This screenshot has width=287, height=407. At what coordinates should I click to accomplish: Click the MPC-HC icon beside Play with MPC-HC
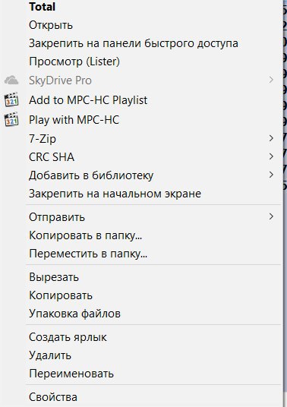tap(11, 119)
